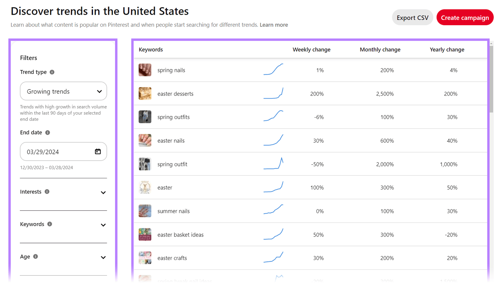Viewport: 503px width, 284px height.
Task: Click the easter desserts sparkline graph
Action: point(273,93)
